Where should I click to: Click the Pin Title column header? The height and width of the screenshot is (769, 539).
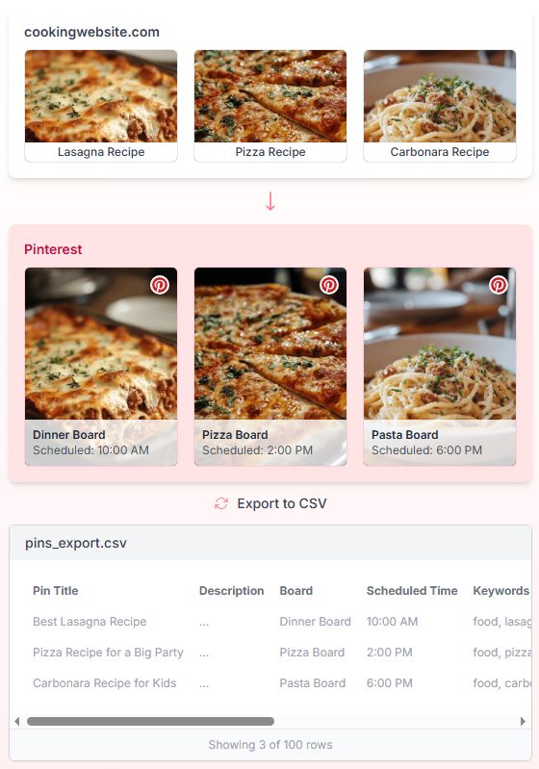(x=56, y=591)
